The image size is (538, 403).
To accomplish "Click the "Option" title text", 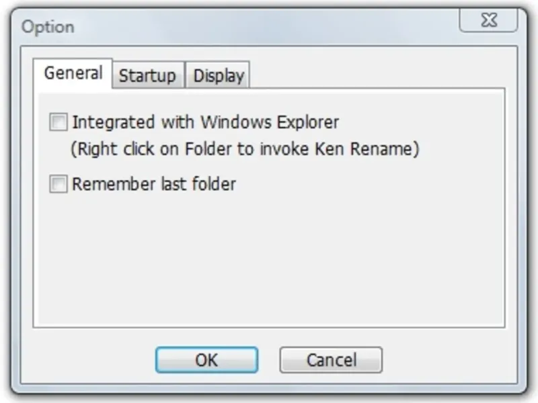I will 48,28.
